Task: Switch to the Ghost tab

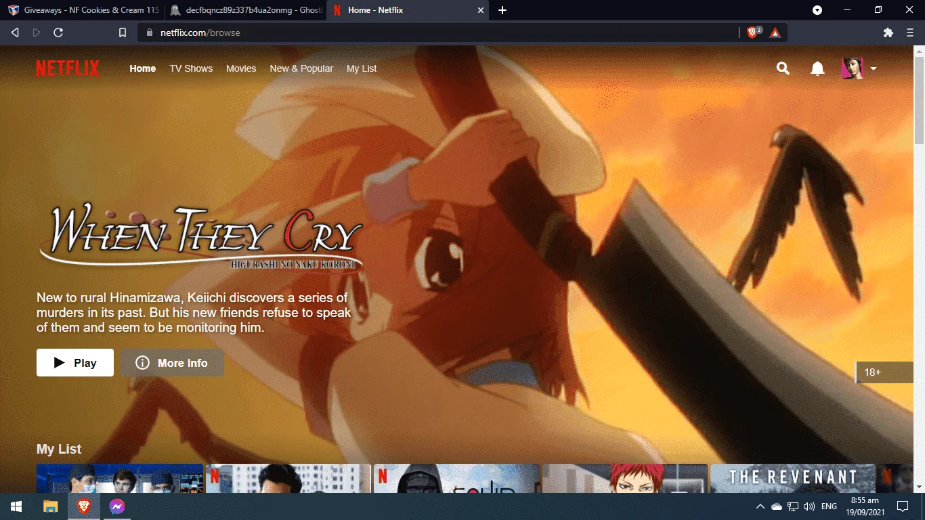Action: (245, 10)
